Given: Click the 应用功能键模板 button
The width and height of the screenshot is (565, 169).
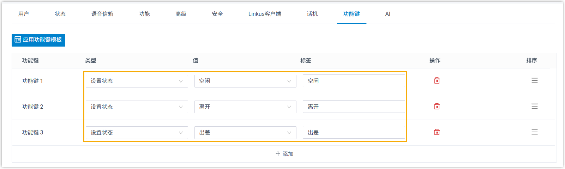Looking at the screenshot, I should point(38,40).
